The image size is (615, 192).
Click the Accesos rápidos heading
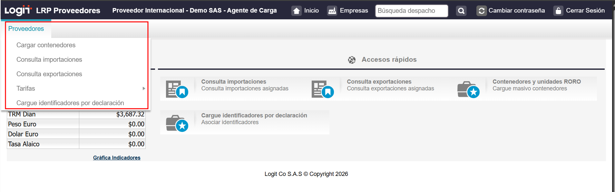[389, 59]
